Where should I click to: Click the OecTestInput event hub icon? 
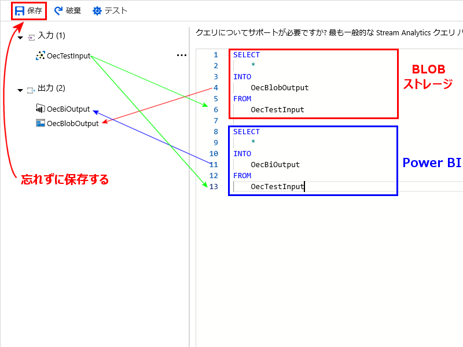click(x=41, y=56)
